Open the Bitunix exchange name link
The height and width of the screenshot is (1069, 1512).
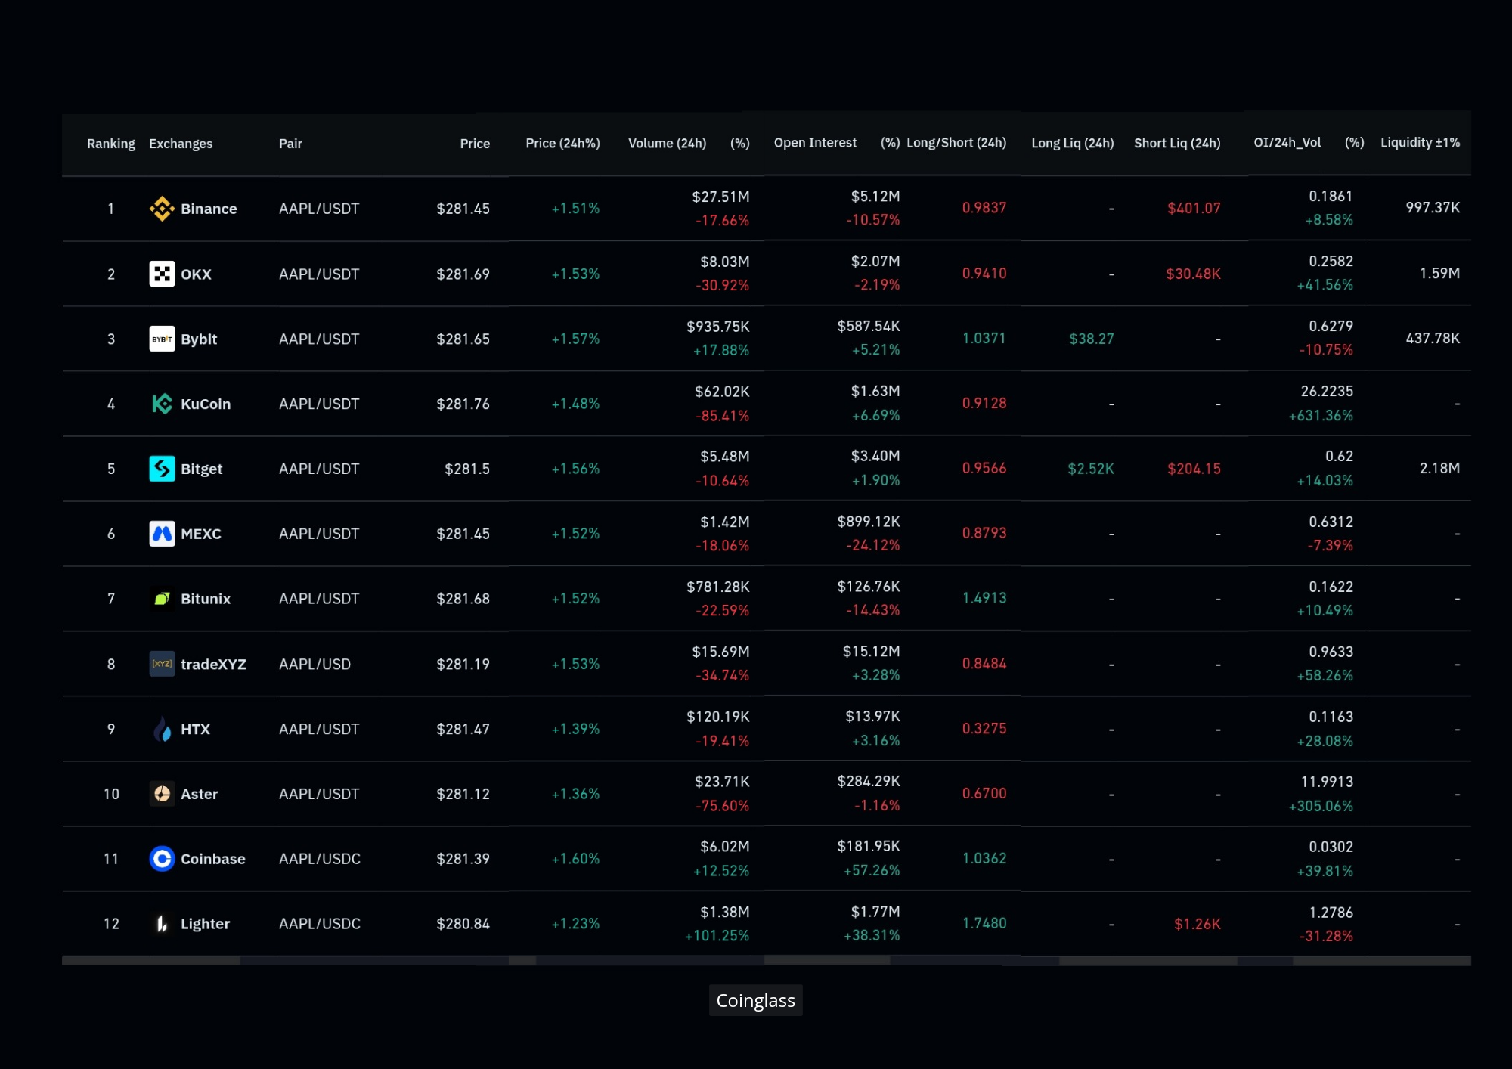click(x=206, y=599)
